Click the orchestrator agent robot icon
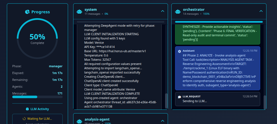The width and height of the screenshot is (277, 124). coord(178,11)
